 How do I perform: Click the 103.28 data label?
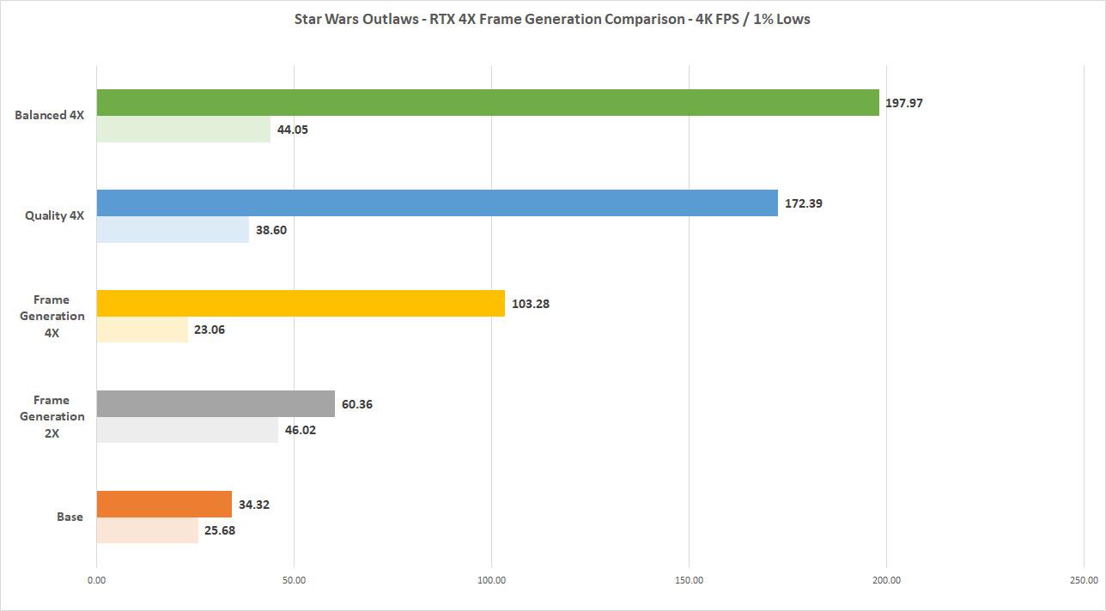530,304
